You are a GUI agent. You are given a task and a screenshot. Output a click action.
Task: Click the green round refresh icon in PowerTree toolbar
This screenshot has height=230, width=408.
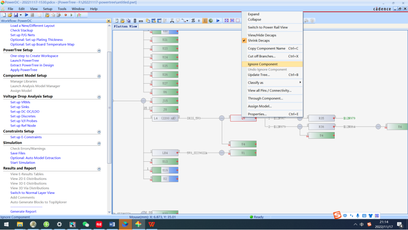tap(211, 20)
